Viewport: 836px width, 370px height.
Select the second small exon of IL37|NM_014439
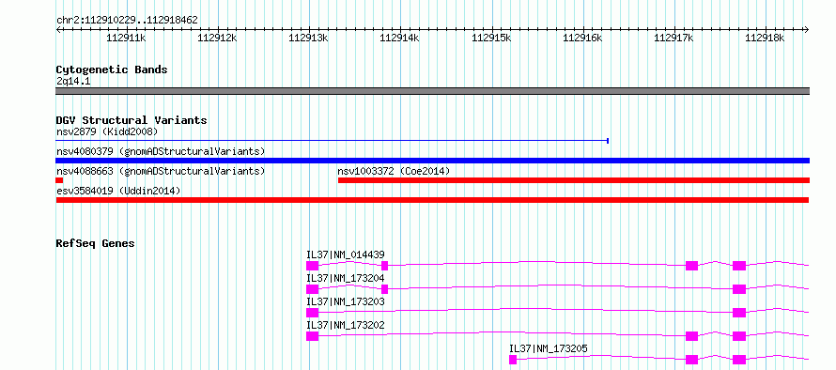point(385,266)
